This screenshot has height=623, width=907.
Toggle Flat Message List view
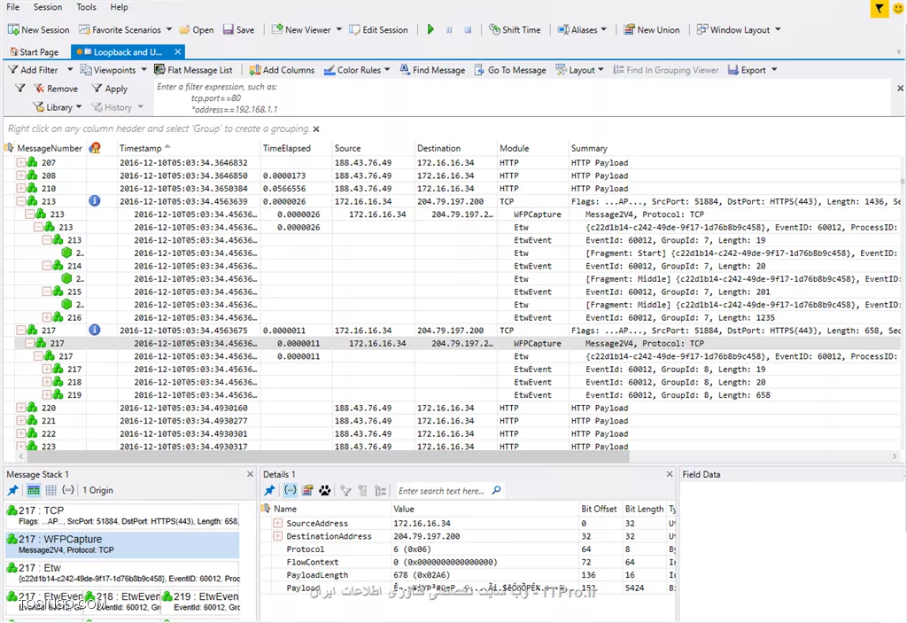pyautogui.click(x=193, y=70)
